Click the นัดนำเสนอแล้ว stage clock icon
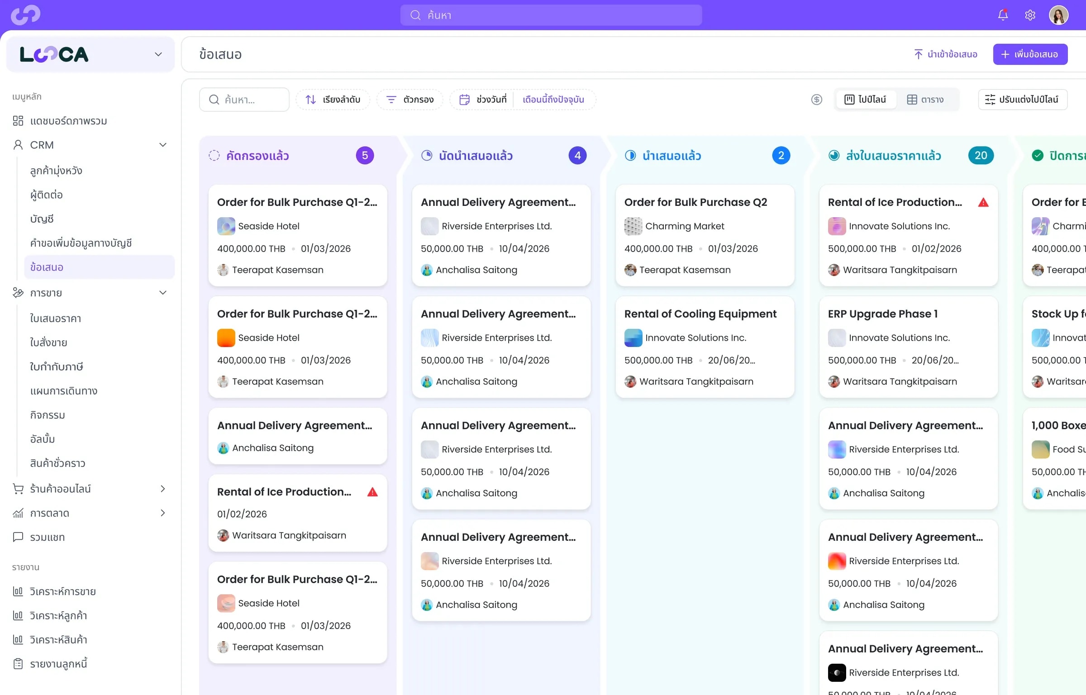This screenshot has width=1086, height=695. tap(427, 156)
